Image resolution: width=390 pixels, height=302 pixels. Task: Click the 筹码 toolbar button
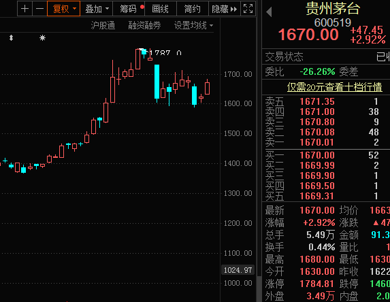129,9
